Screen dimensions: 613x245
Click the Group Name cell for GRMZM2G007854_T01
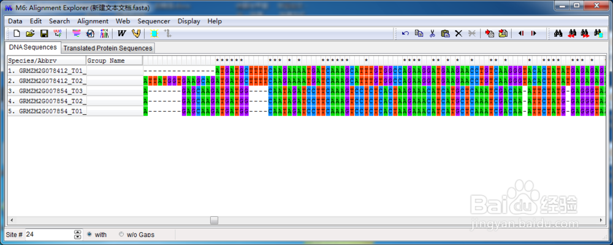(115, 111)
